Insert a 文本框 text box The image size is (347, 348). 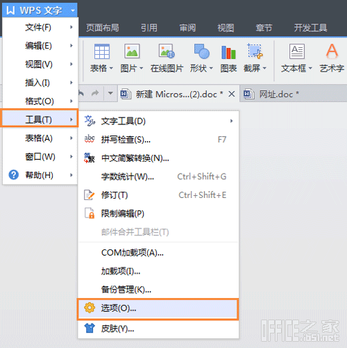click(x=297, y=51)
